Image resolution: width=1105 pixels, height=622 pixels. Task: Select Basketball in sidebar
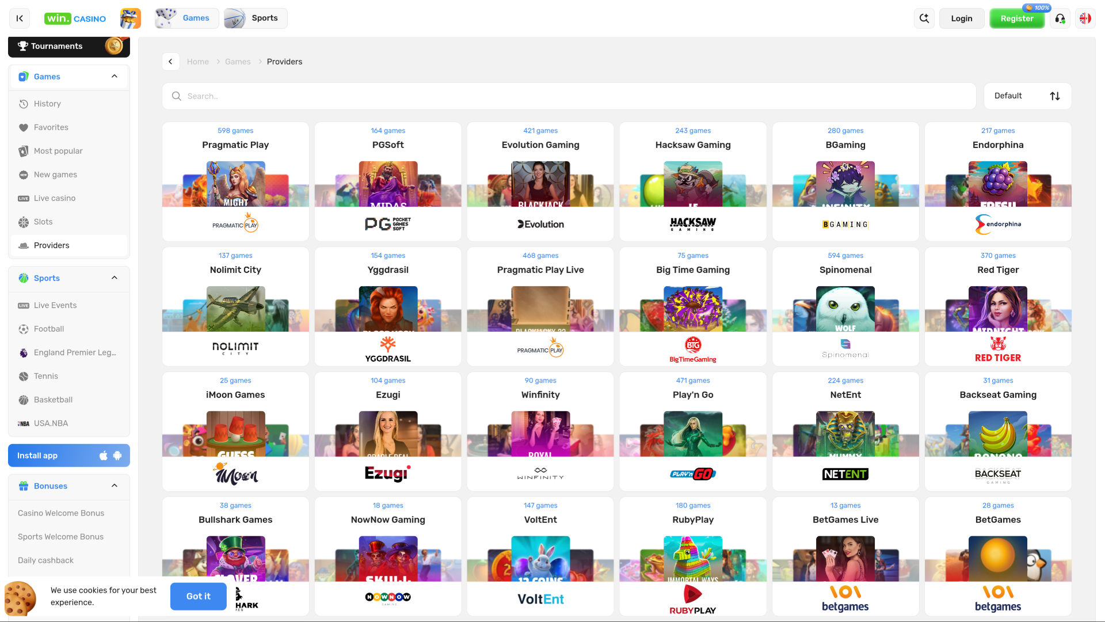click(69, 400)
